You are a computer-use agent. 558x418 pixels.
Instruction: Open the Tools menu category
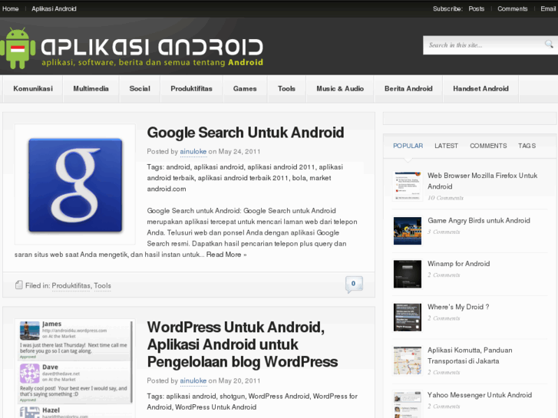tap(286, 88)
